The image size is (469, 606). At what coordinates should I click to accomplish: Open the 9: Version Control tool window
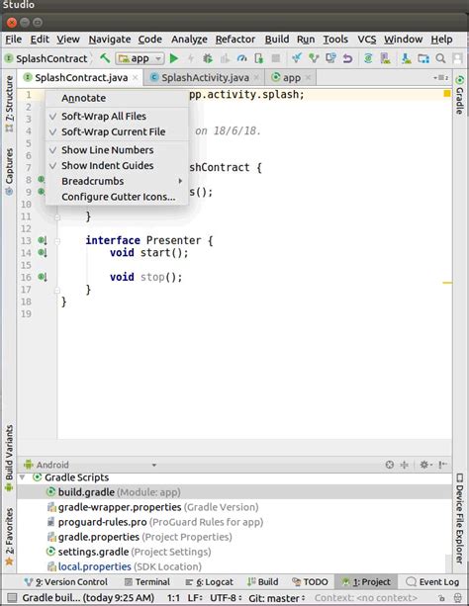click(65, 582)
